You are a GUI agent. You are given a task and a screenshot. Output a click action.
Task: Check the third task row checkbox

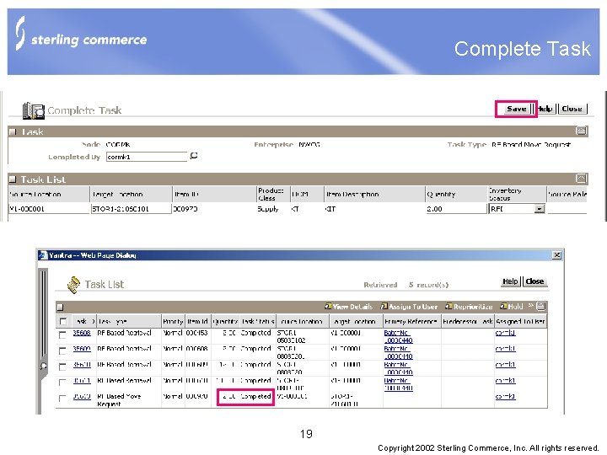62,367
